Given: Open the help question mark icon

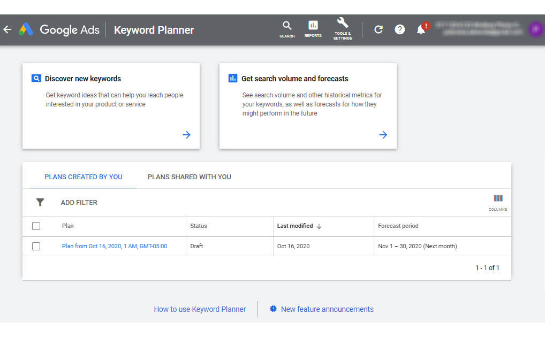Looking at the screenshot, I should pyautogui.click(x=400, y=30).
